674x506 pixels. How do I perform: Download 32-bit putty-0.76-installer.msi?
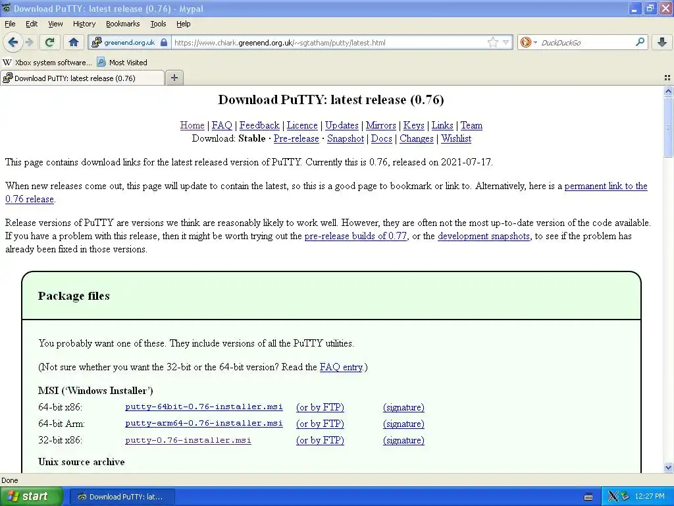[x=188, y=440]
